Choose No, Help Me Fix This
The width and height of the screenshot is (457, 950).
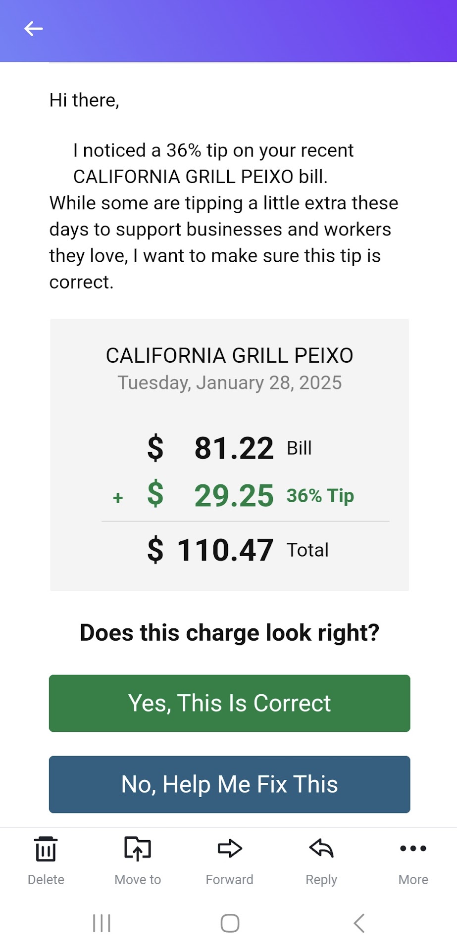(x=229, y=784)
